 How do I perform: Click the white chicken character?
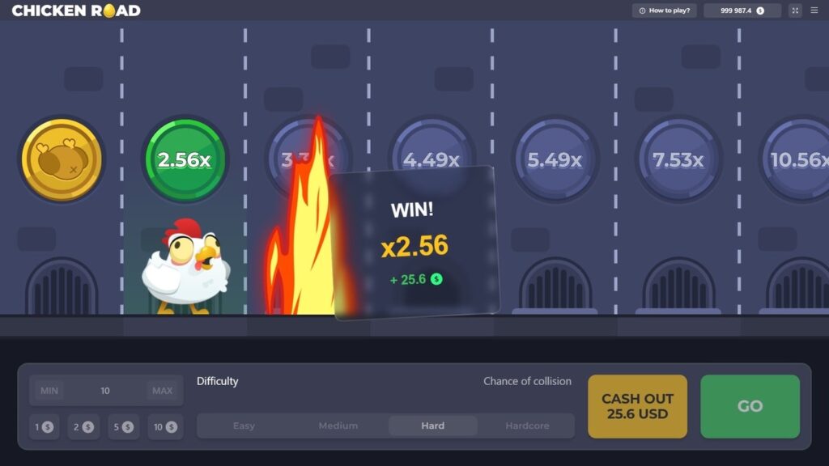(x=186, y=267)
